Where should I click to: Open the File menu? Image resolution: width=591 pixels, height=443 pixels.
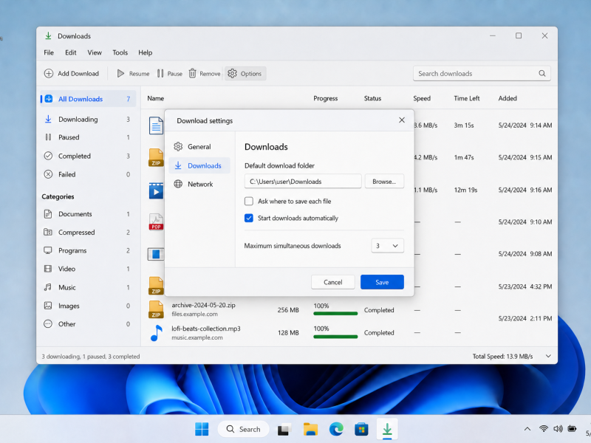coord(49,52)
